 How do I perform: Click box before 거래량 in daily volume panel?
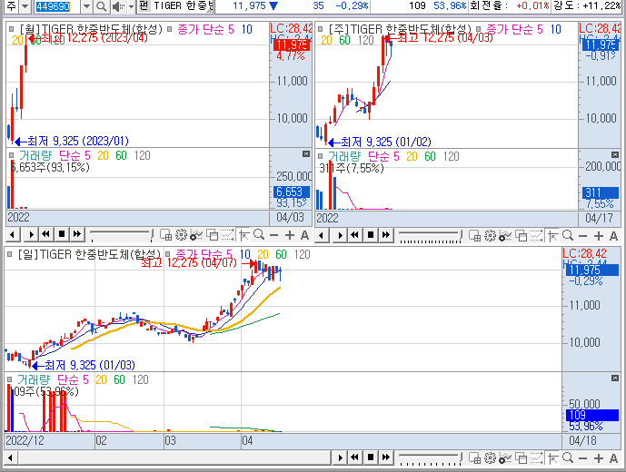coord(10,379)
